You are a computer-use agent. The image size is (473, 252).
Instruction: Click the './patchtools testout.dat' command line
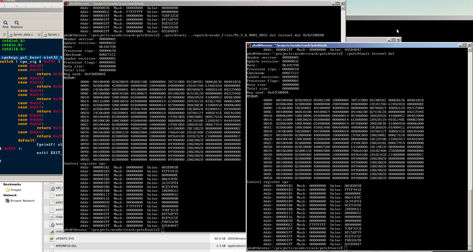click(x=370, y=54)
